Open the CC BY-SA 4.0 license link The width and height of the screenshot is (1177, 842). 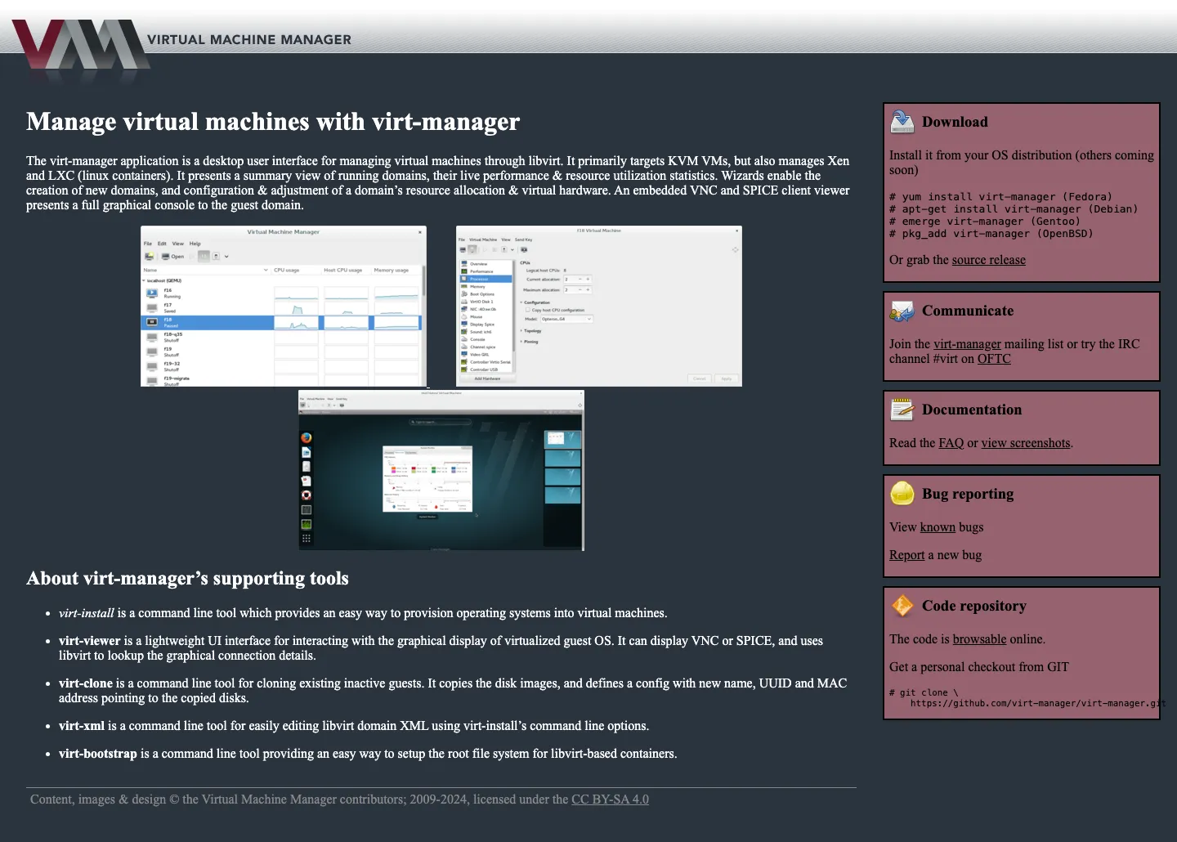point(610,799)
